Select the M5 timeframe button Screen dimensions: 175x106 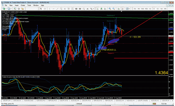click(x=139, y=9)
